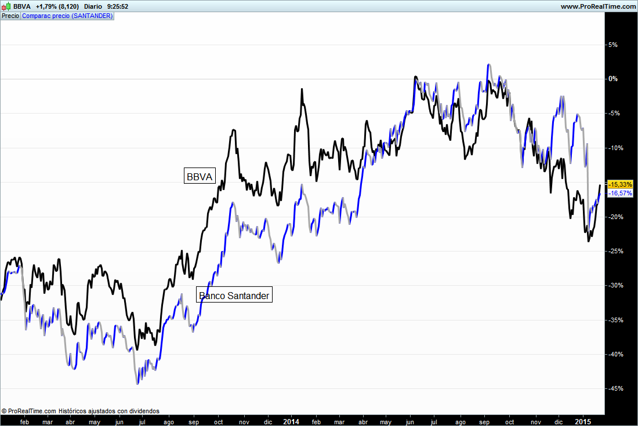This screenshot has height=426, width=638.
Task: Click the BBVA ticker name in title bar
Action: pos(22,6)
